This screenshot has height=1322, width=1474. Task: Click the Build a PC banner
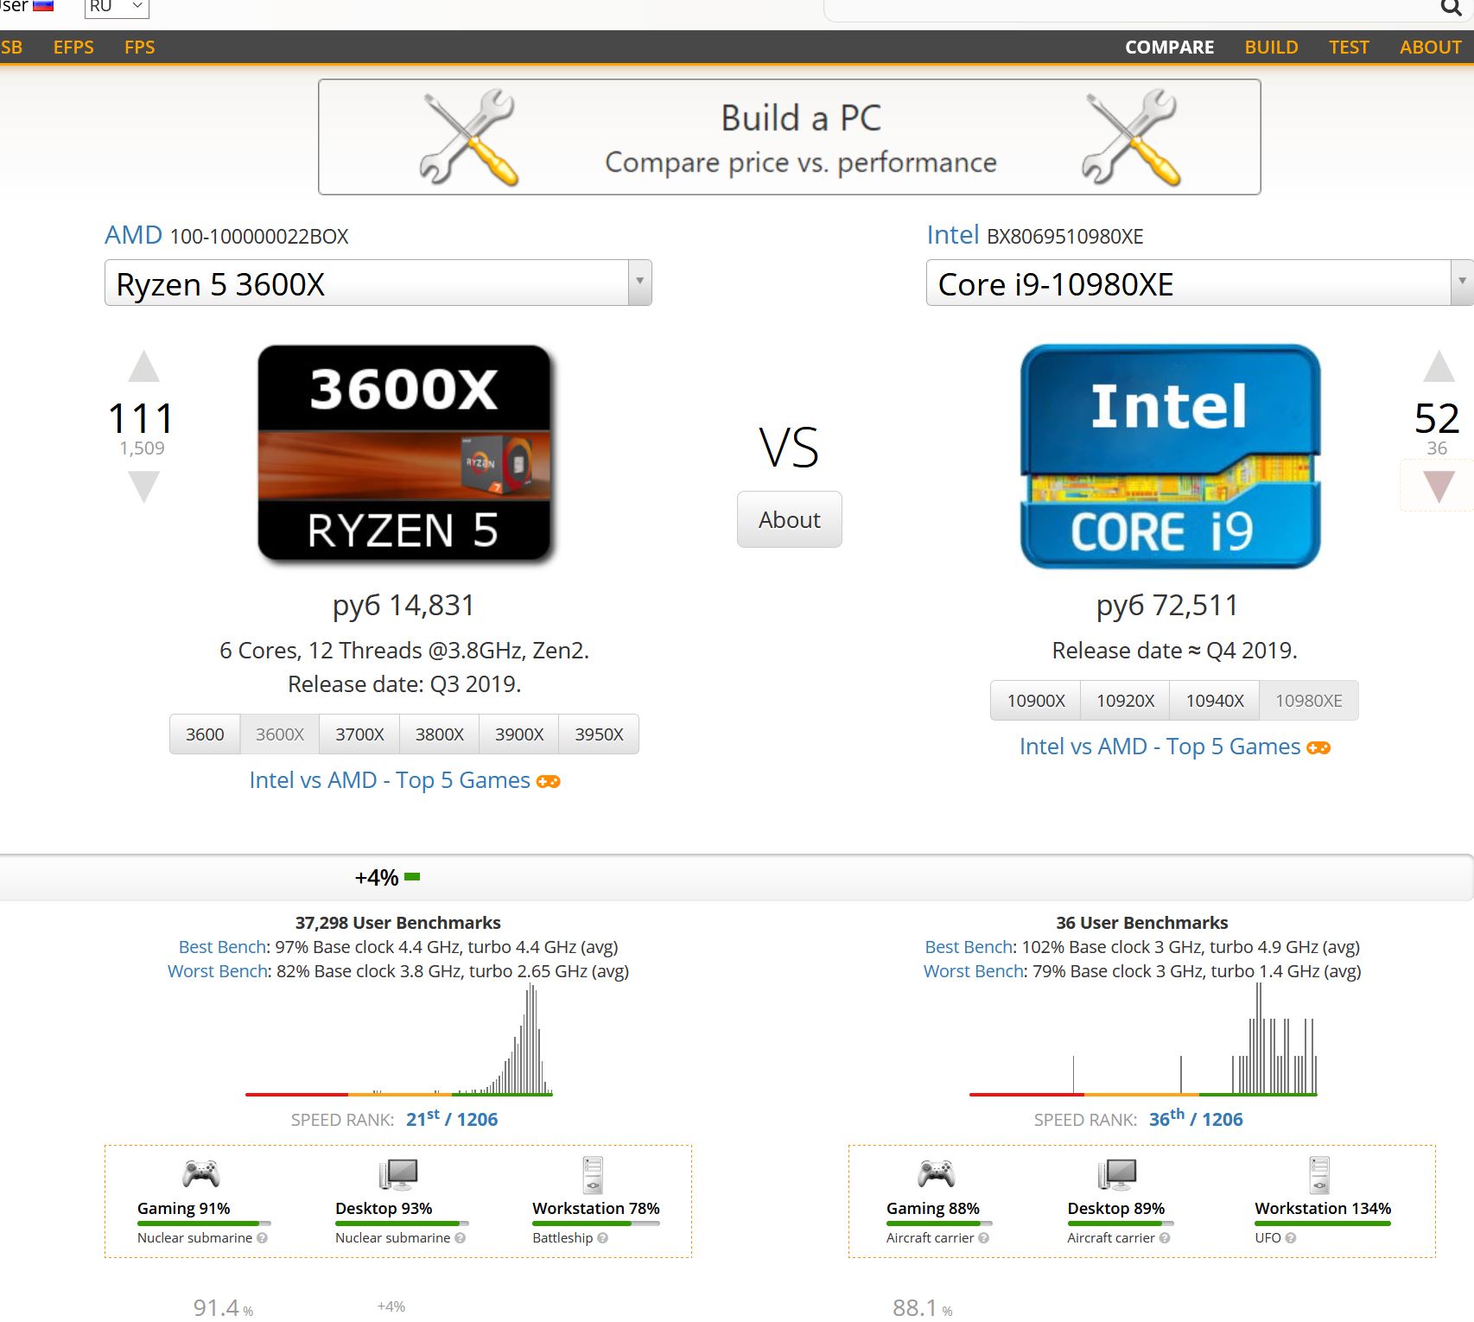click(789, 137)
